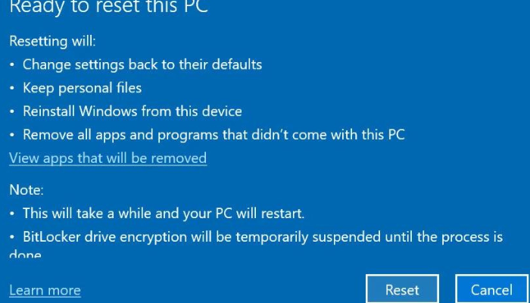
Task: Click the Ready to reset this PC heading
Action: [108, 8]
